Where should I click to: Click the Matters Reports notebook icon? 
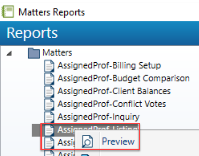coord(8,12)
